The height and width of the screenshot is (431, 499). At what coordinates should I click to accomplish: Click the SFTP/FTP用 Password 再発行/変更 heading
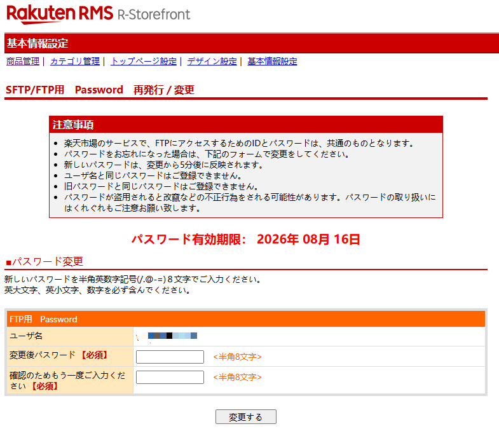pos(100,90)
